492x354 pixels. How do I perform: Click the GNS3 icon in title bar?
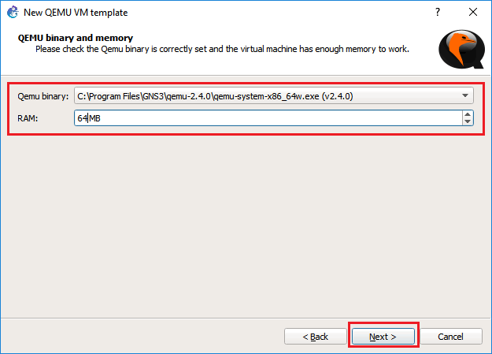coord(12,13)
